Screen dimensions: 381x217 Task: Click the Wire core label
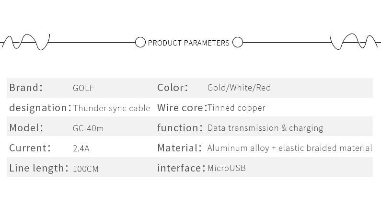click(182, 108)
